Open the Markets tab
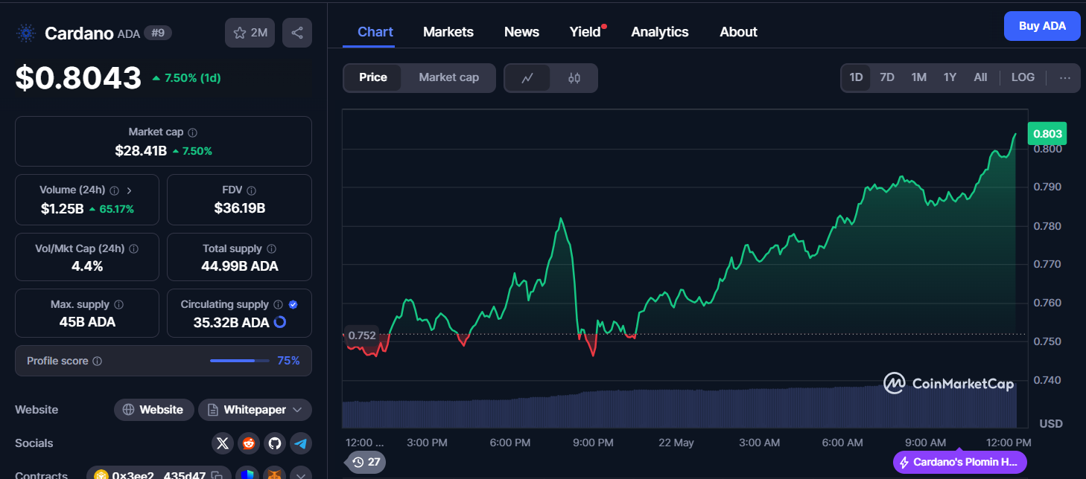Viewport: 1086px width, 479px height. pos(448,32)
